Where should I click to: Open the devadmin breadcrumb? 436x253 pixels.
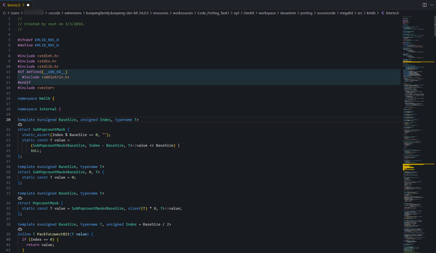[x=288, y=13]
